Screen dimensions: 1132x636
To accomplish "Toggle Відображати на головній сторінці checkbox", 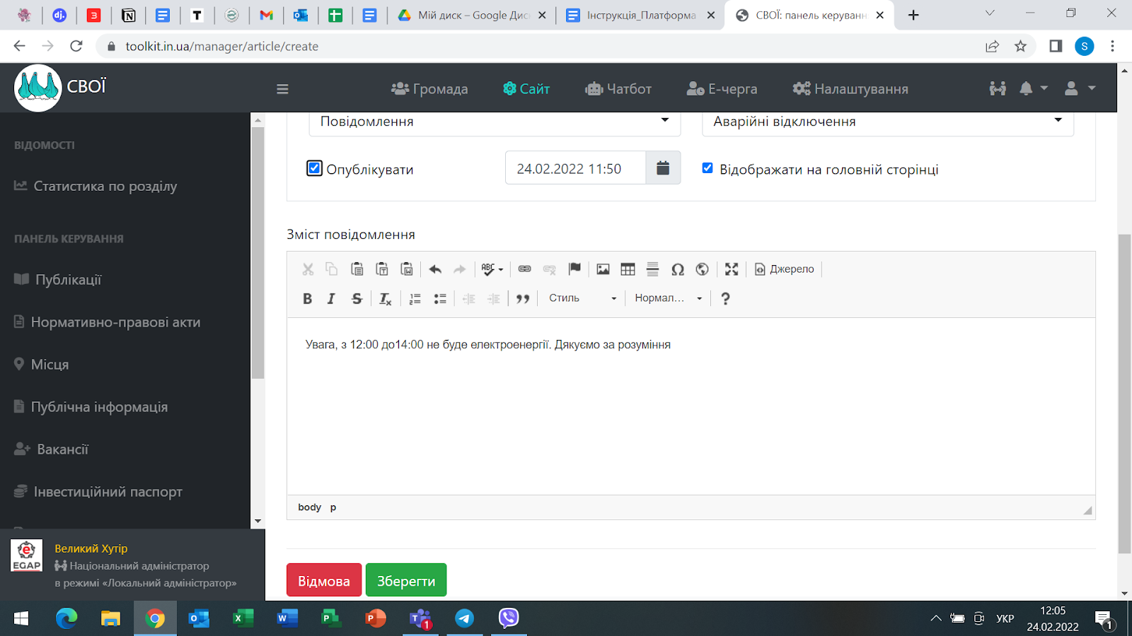I will (707, 168).
